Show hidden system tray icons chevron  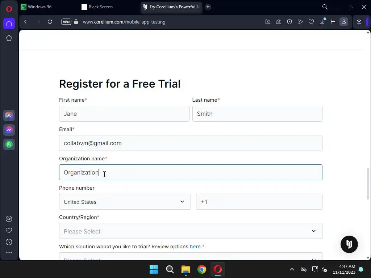coord(292,269)
